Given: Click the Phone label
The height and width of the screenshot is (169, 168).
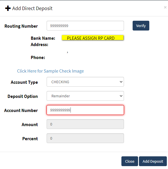Looking at the screenshot, I should point(38,58).
